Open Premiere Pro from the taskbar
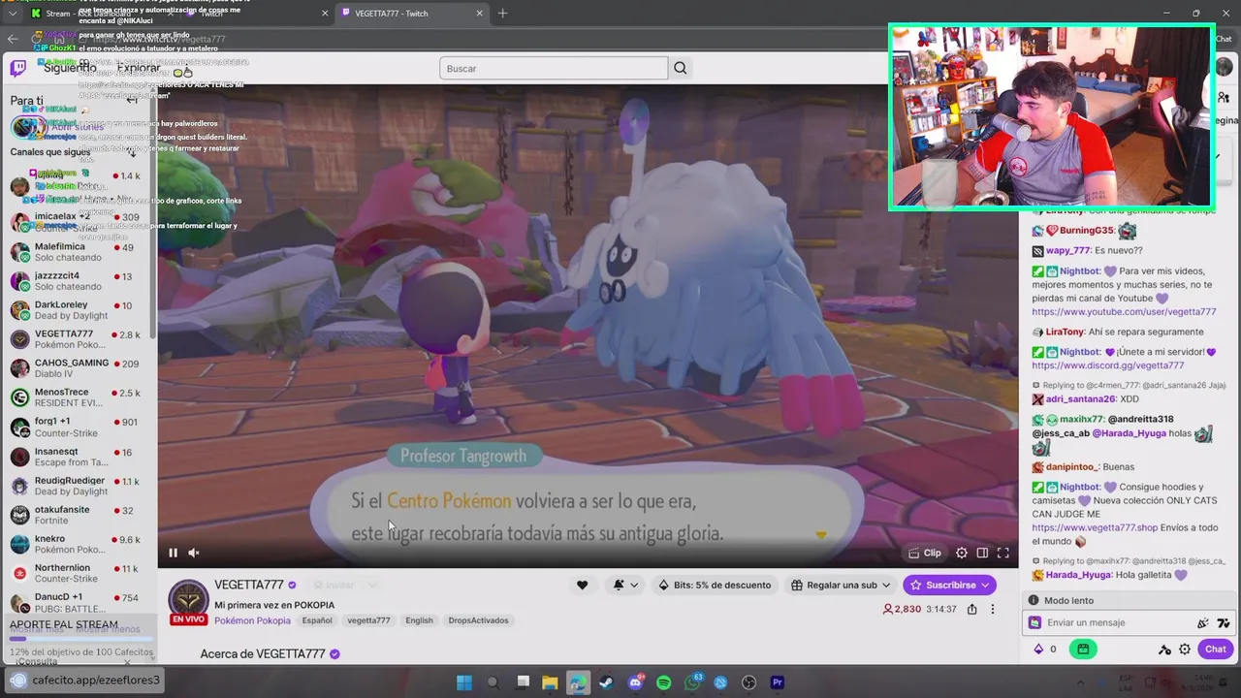This screenshot has width=1241, height=698. 777,682
